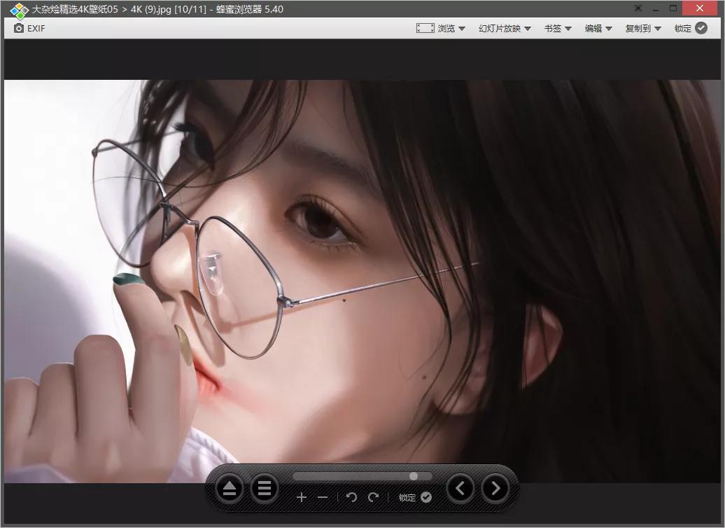Screen dimensions: 725x528
Task: Zoom in using the plus icon
Action: tap(302, 497)
